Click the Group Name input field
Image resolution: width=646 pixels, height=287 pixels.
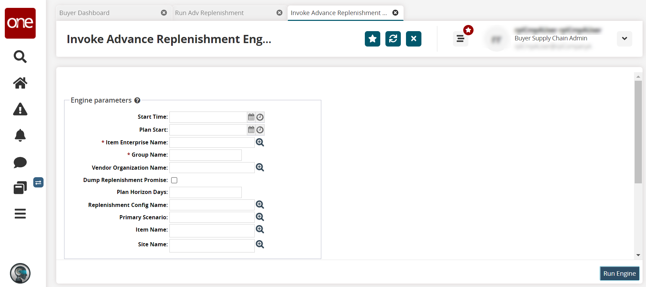click(205, 155)
